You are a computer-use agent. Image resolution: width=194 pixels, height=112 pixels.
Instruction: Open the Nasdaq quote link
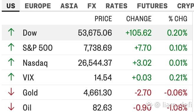35,63
